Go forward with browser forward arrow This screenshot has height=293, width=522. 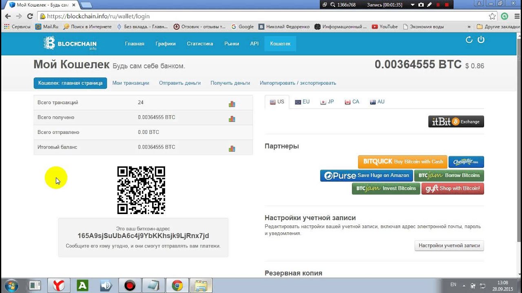[19, 16]
